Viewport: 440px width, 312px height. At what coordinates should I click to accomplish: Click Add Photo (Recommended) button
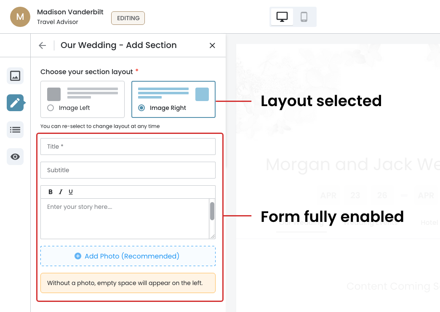point(128,256)
